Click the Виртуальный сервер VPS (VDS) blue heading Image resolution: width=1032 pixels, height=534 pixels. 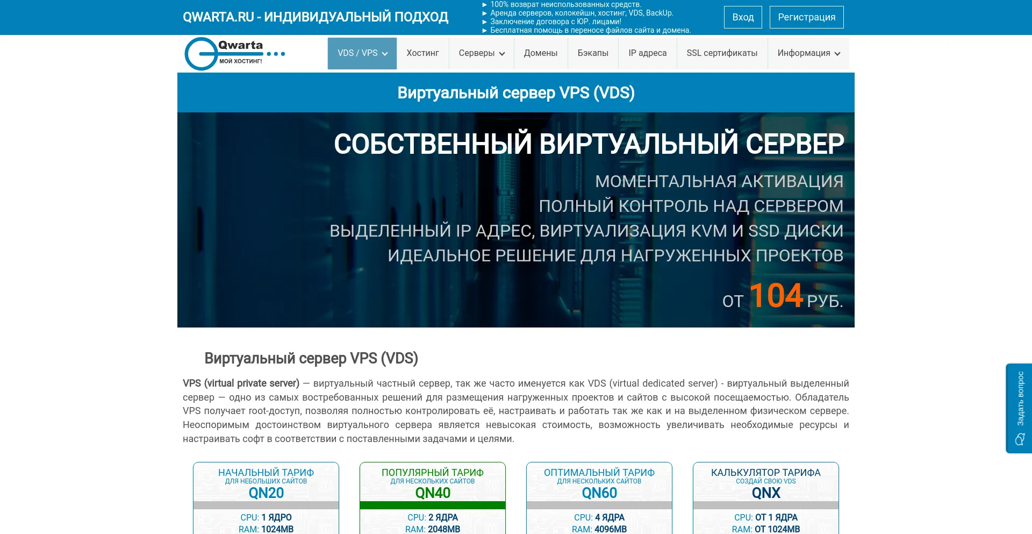pos(516,92)
